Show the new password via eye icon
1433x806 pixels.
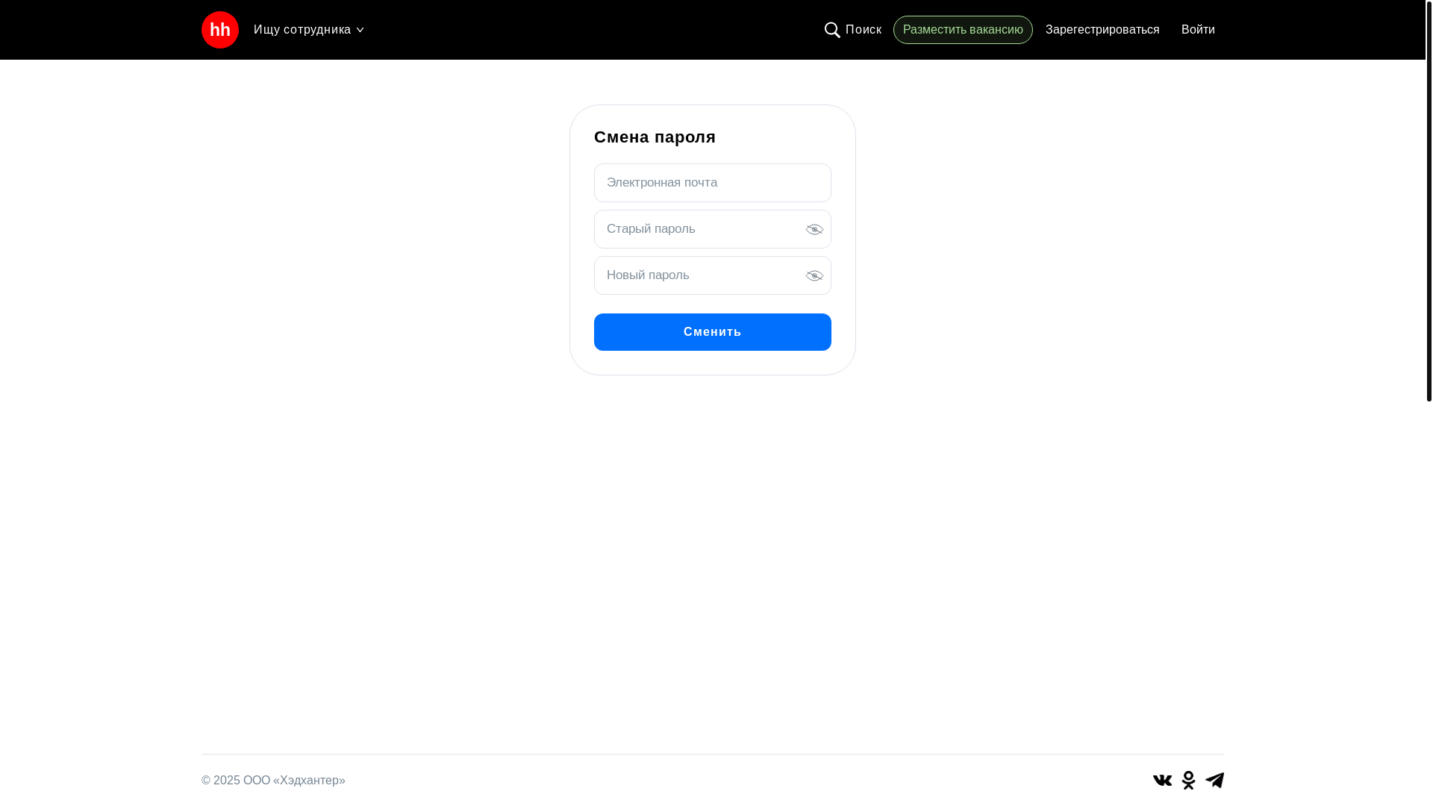pos(814,275)
